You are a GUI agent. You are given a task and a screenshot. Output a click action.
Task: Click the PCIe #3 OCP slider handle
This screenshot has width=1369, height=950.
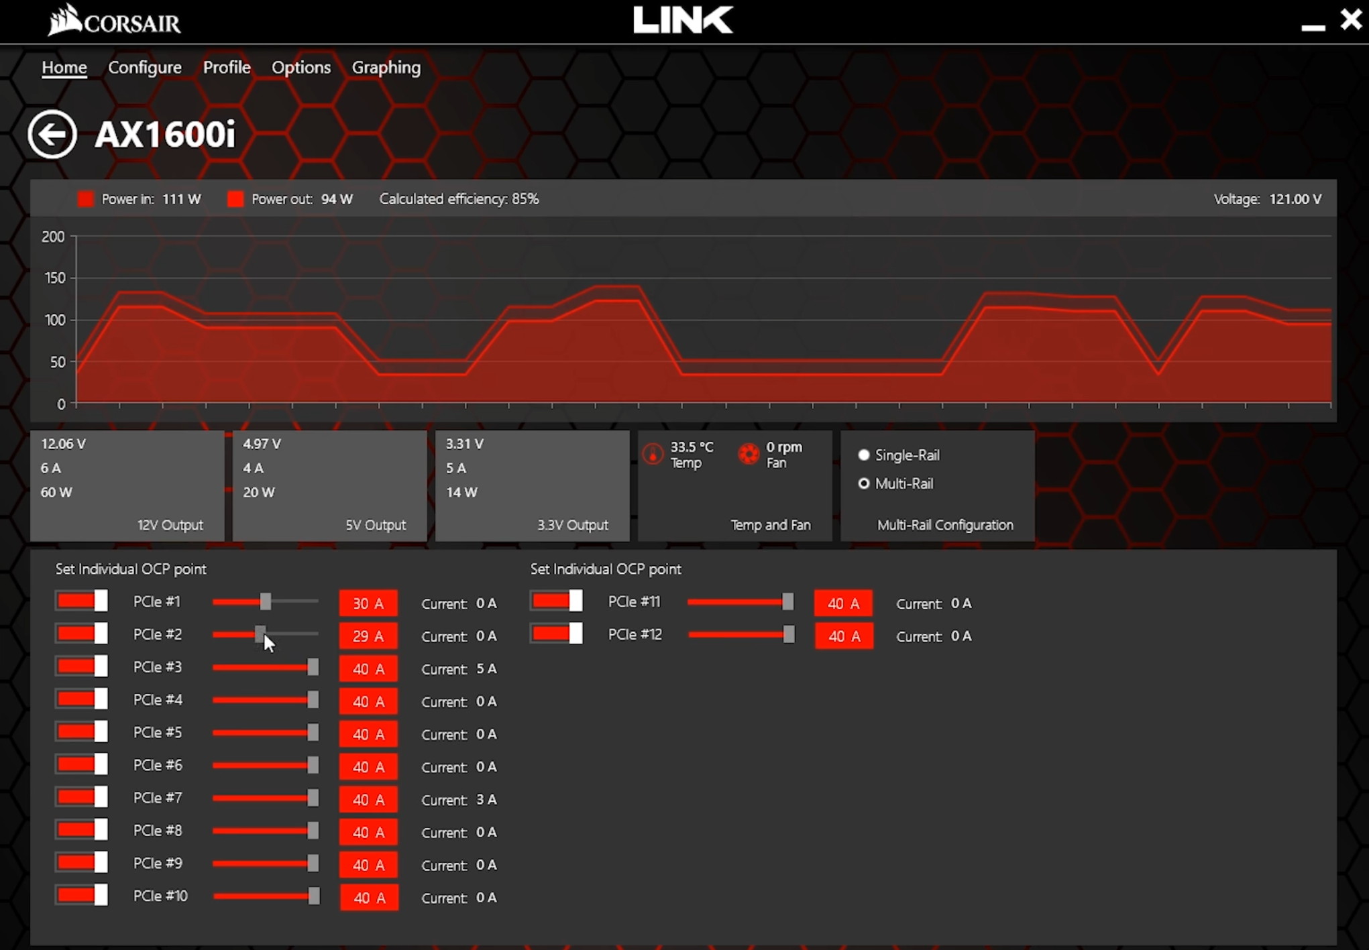pos(313,667)
